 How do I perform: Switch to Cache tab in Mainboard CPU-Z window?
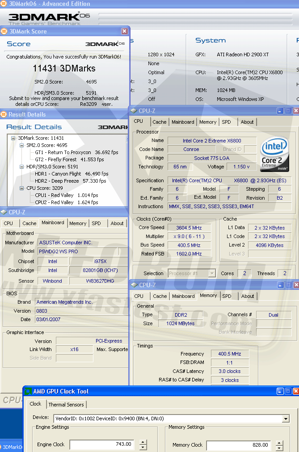pos(29,223)
